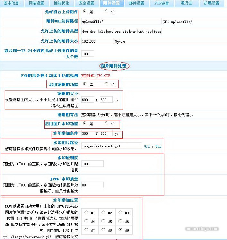This screenshot has height=240, width=227.
Task: Disable 启用图片水印功能 by choosing 否
Action: click(x=107, y=123)
